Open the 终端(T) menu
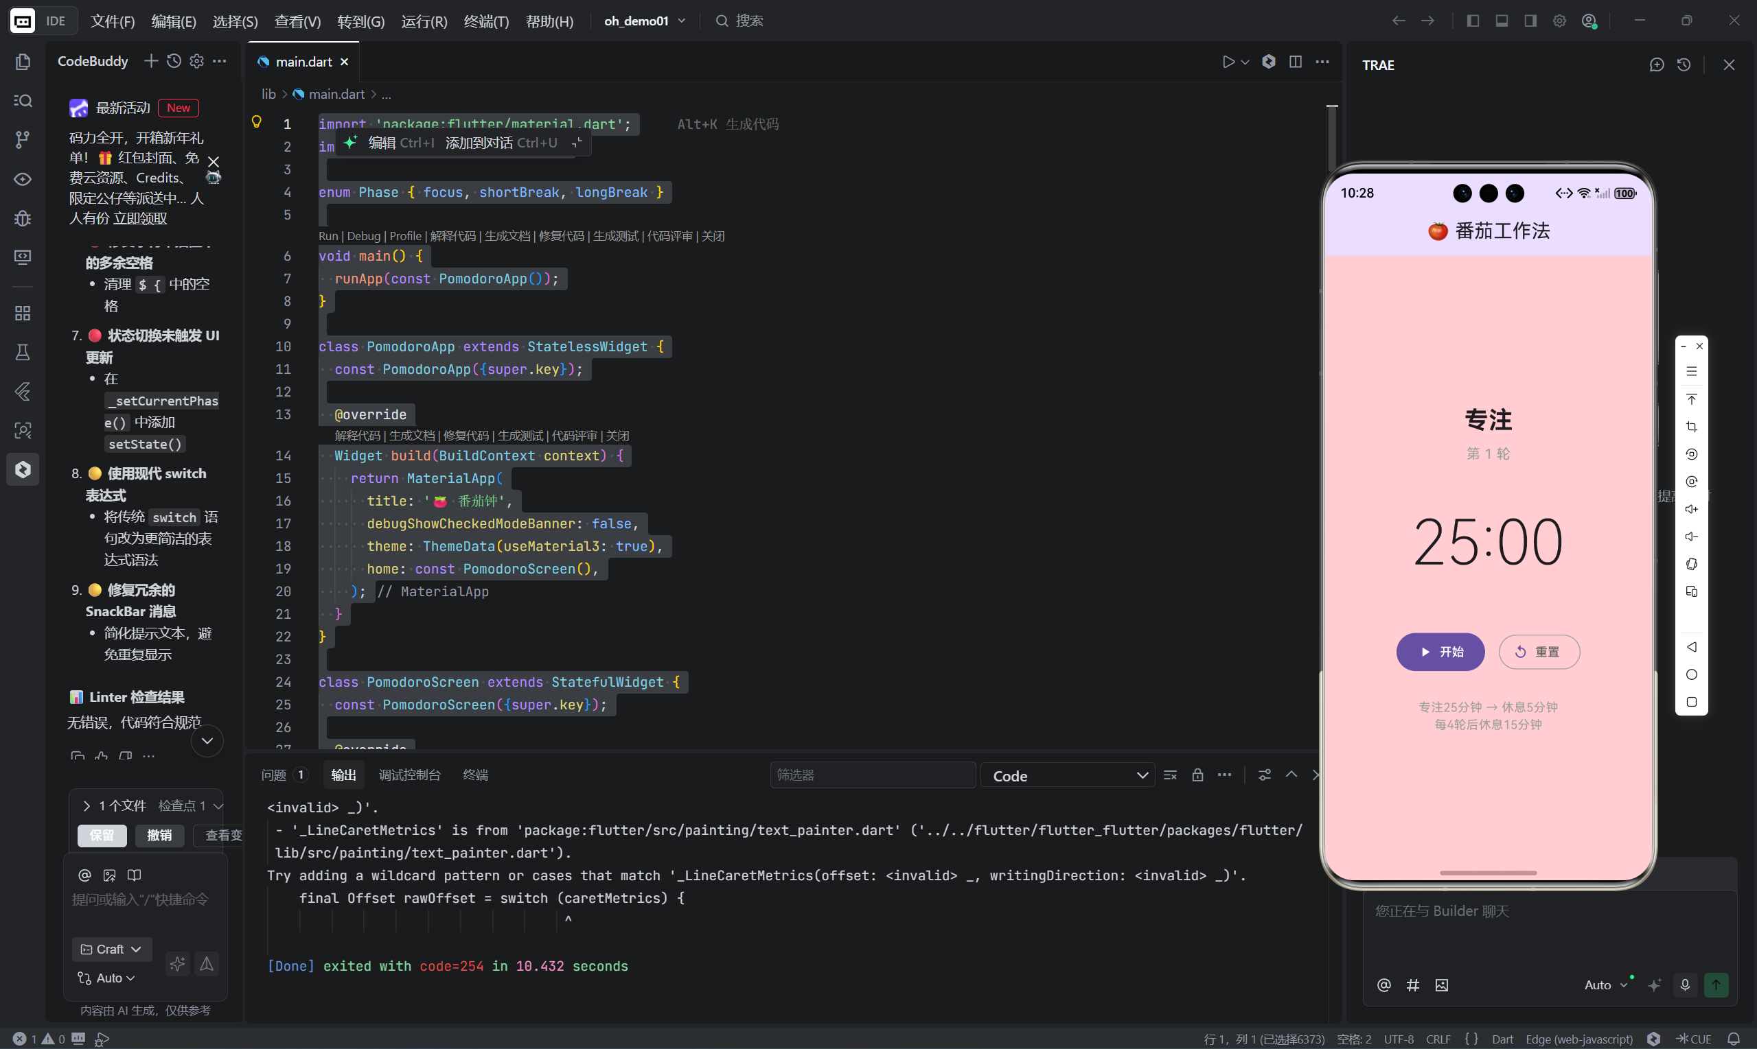 pyautogui.click(x=486, y=21)
